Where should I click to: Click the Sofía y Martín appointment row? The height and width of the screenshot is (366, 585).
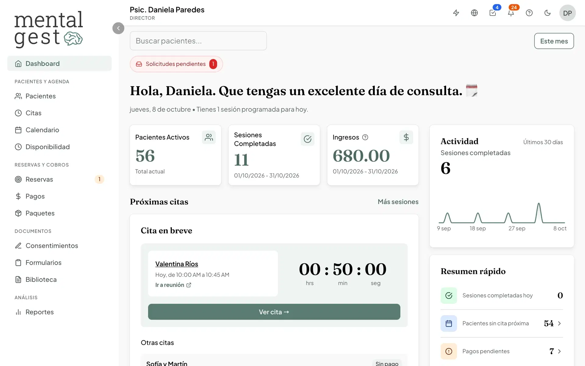[x=274, y=360]
